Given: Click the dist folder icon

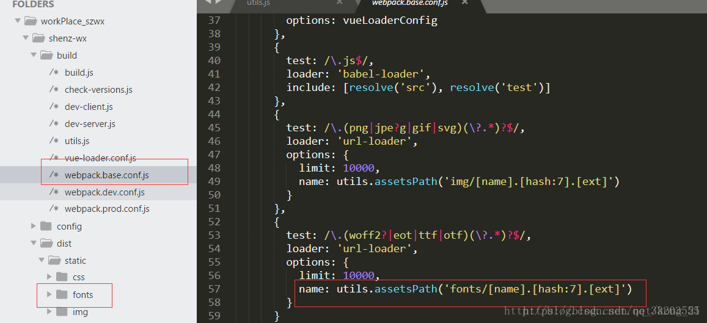Looking at the screenshot, I should click(46, 243).
